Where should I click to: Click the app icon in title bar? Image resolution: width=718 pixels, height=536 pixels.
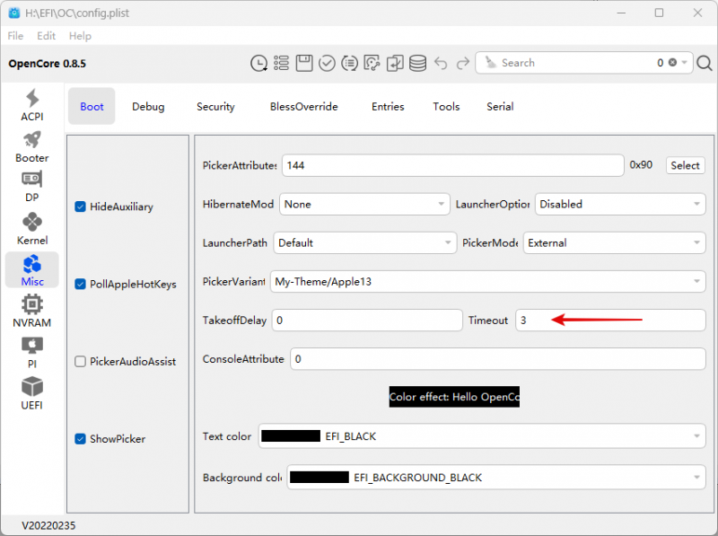14,13
